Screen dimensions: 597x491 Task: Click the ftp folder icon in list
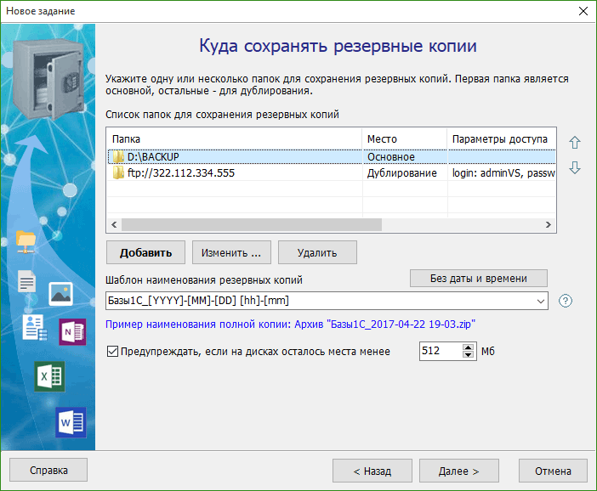point(118,173)
